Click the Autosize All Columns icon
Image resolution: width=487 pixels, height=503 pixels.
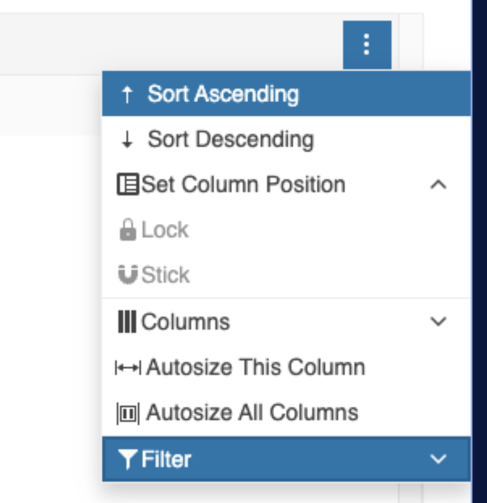(x=128, y=413)
